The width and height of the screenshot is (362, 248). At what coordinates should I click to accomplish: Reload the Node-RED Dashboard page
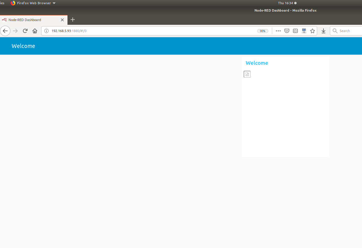(x=25, y=31)
